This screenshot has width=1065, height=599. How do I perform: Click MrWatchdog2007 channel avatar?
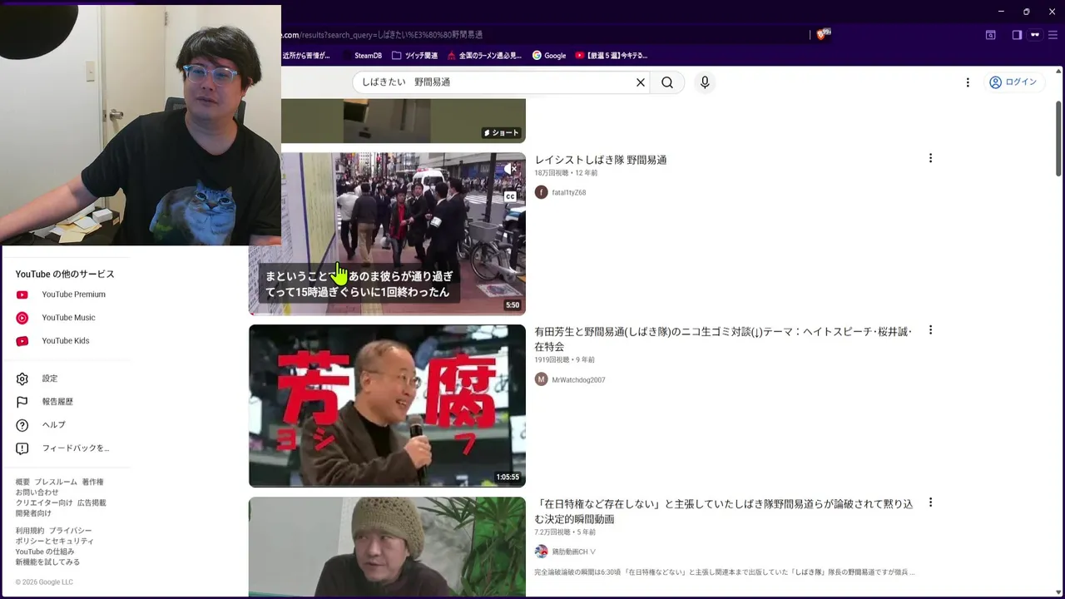click(x=542, y=379)
